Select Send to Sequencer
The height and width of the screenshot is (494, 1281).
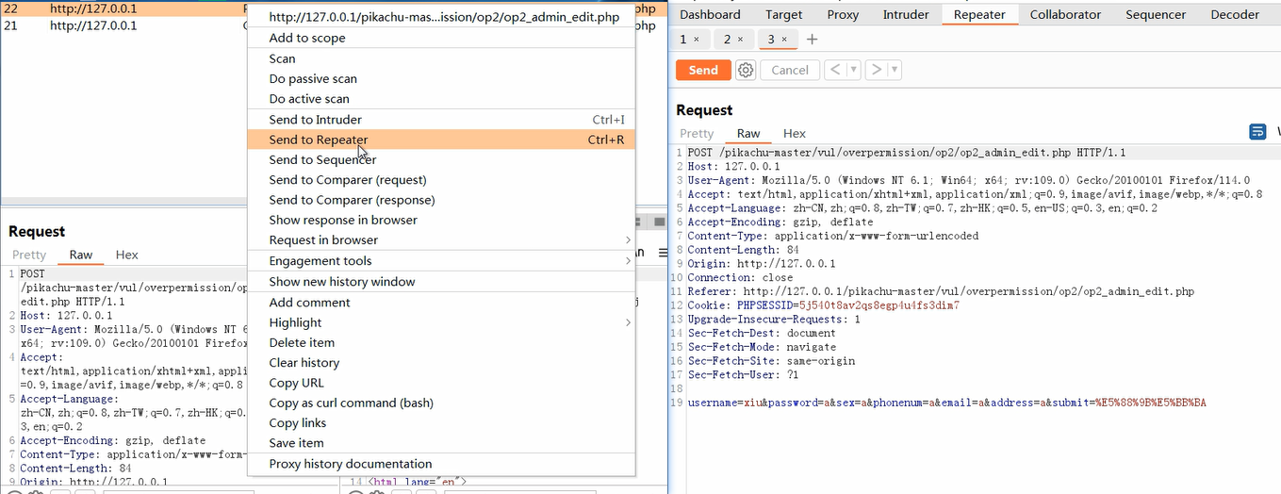tap(441, 159)
